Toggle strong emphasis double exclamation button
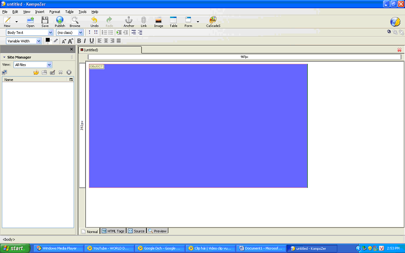The width and height of the screenshot is (405, 253). [96, 32]
